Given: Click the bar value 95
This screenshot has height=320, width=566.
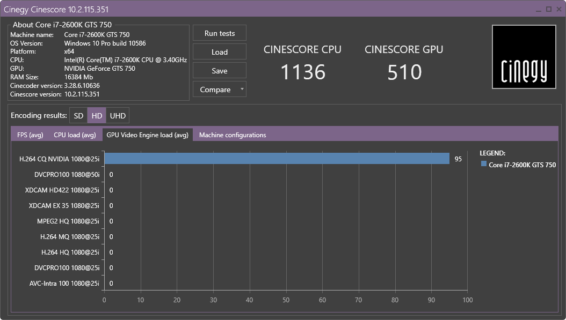Looking at the screenshot, I should tap(458, 159).
